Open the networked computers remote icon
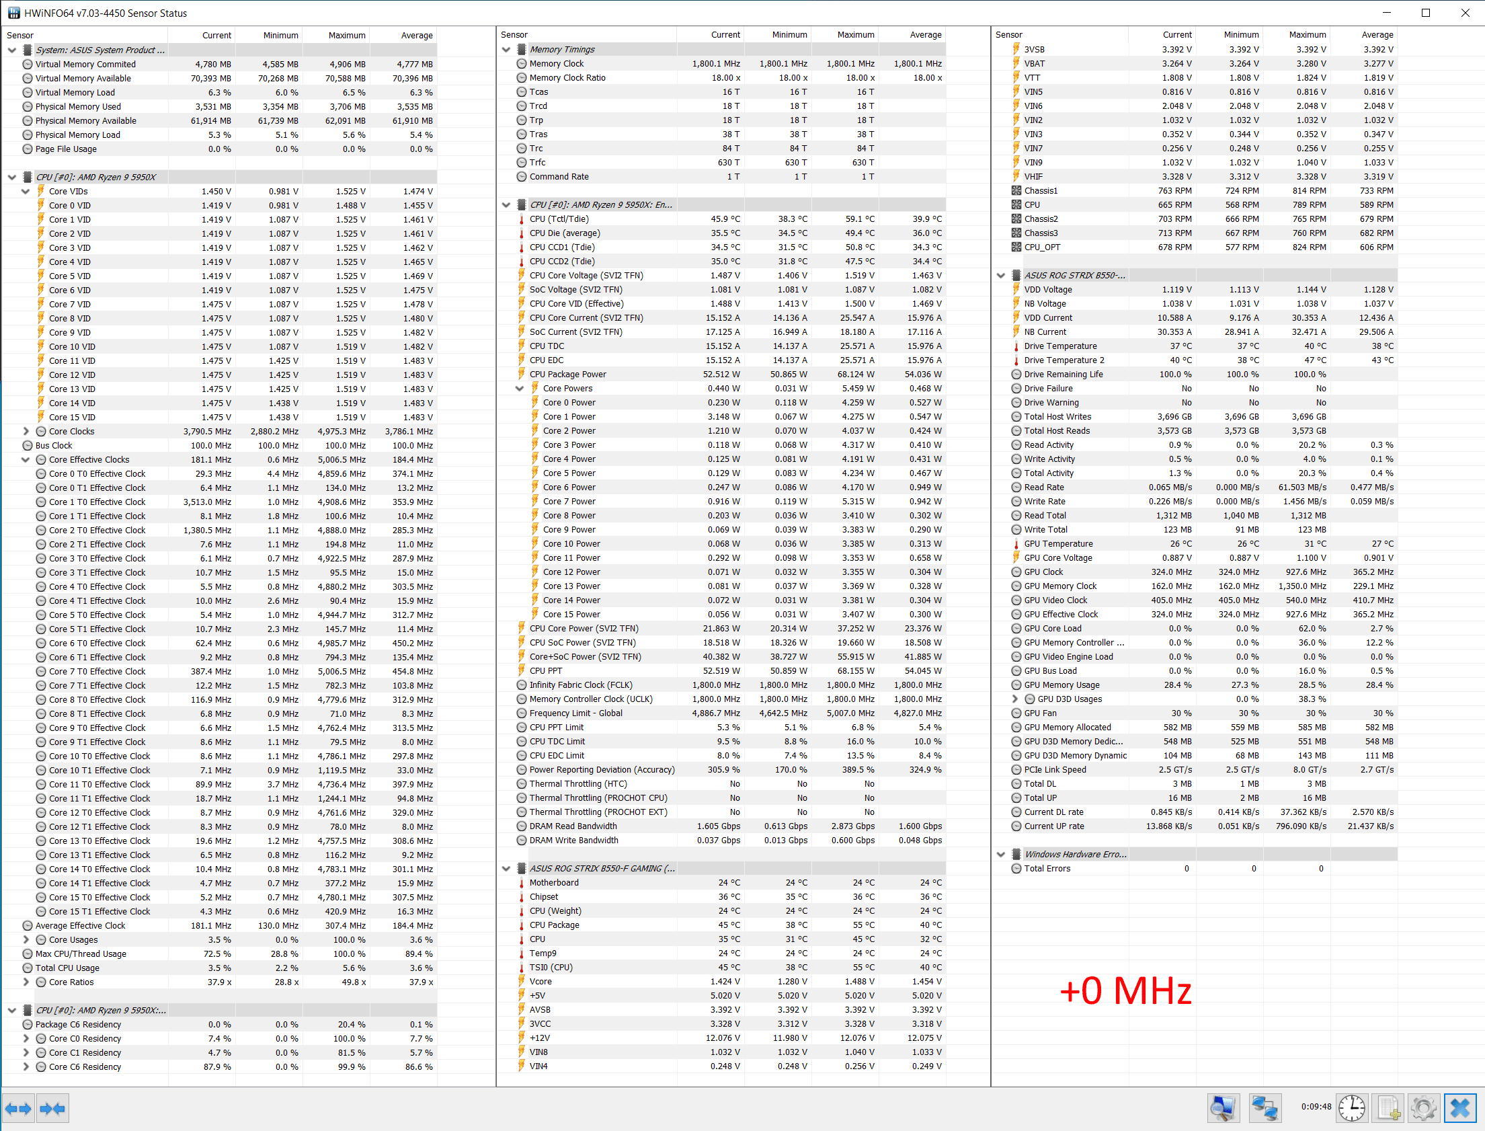This screenshot has width=1485, height=1131. coord(1266,1108)
